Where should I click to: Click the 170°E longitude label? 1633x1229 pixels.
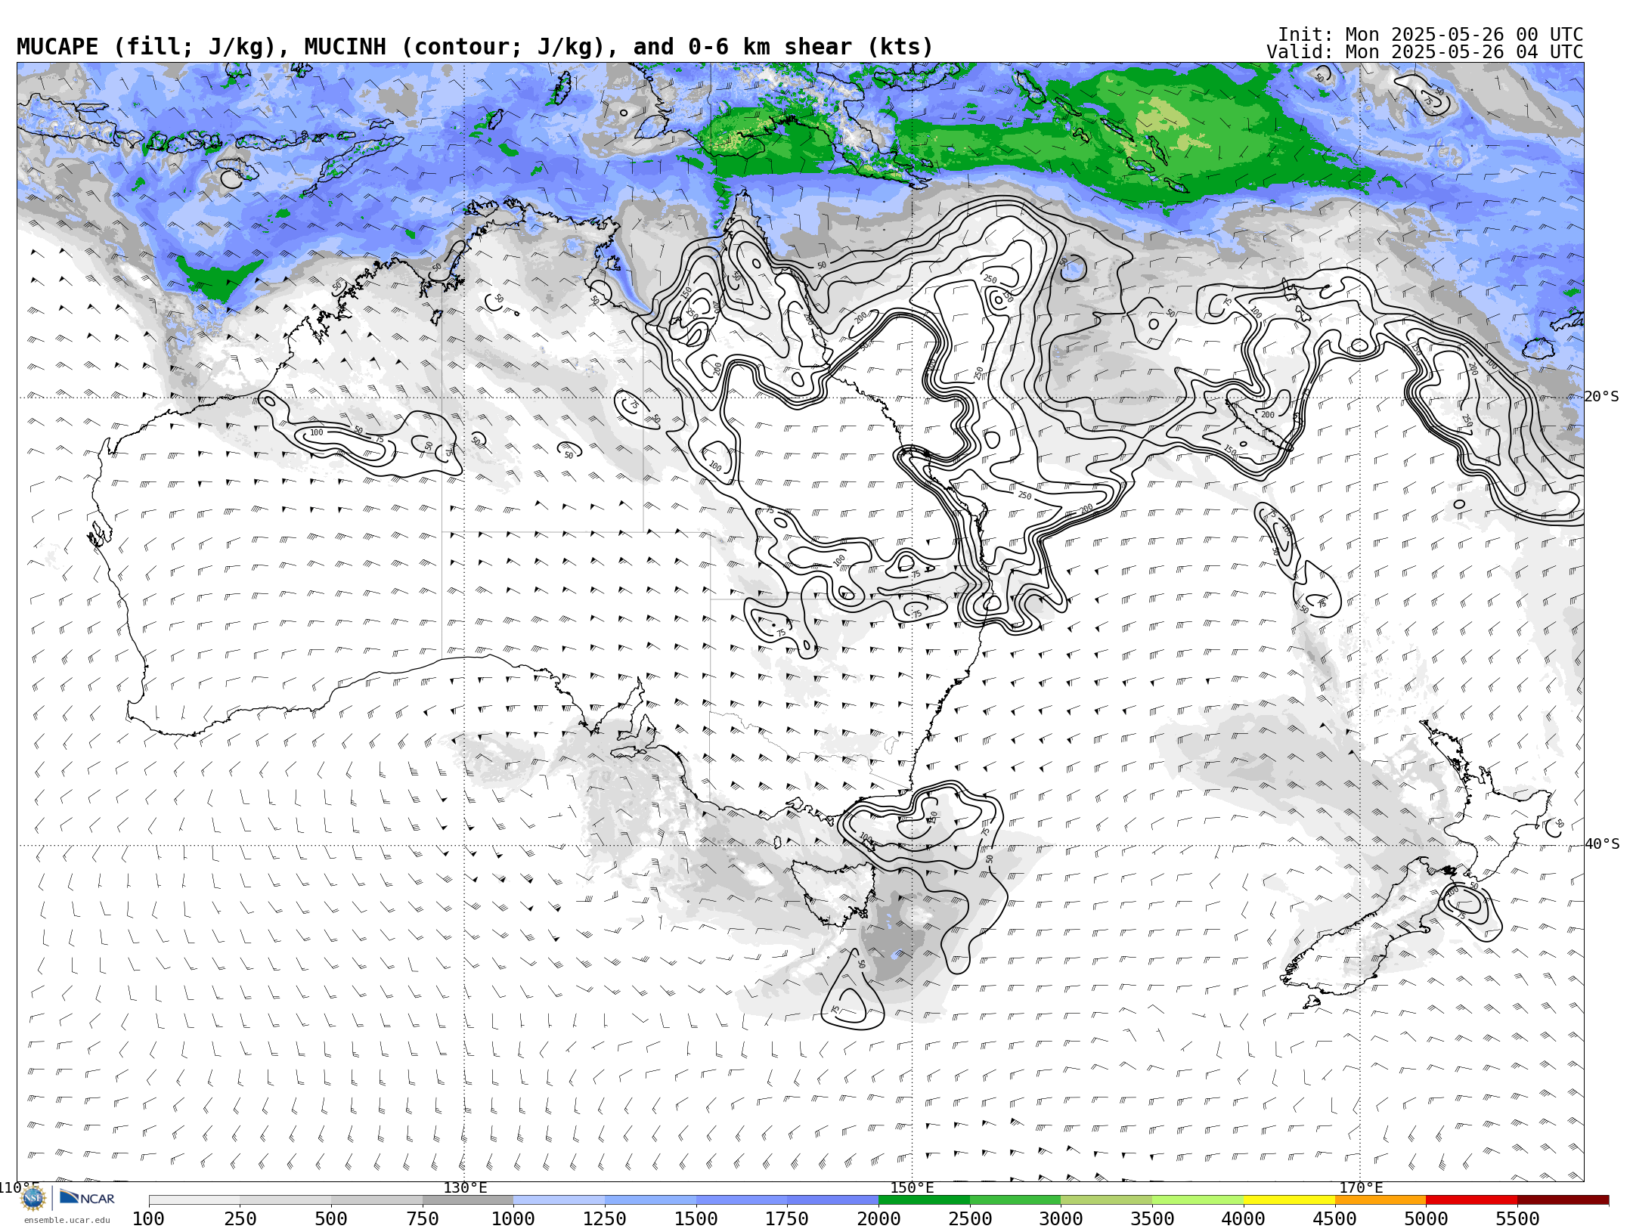(x=1361, y=1187)
